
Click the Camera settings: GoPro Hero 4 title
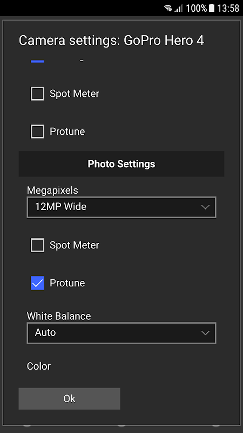[111, 41]
